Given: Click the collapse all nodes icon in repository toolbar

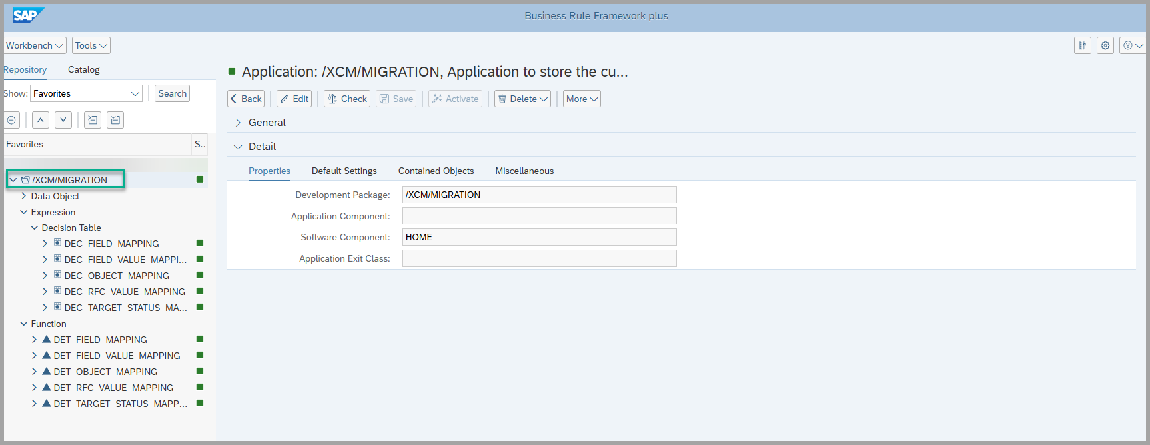Looking at the screenshot, I should pos(115,120).
